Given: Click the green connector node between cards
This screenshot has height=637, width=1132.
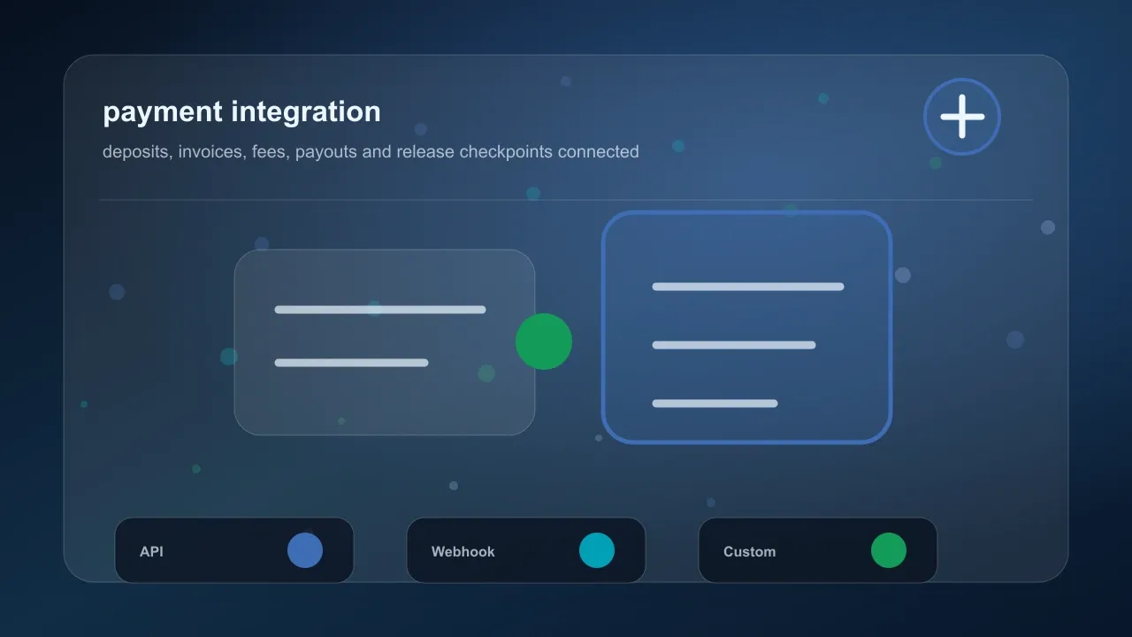Looking at the screenshot, I should coord(544,342).
